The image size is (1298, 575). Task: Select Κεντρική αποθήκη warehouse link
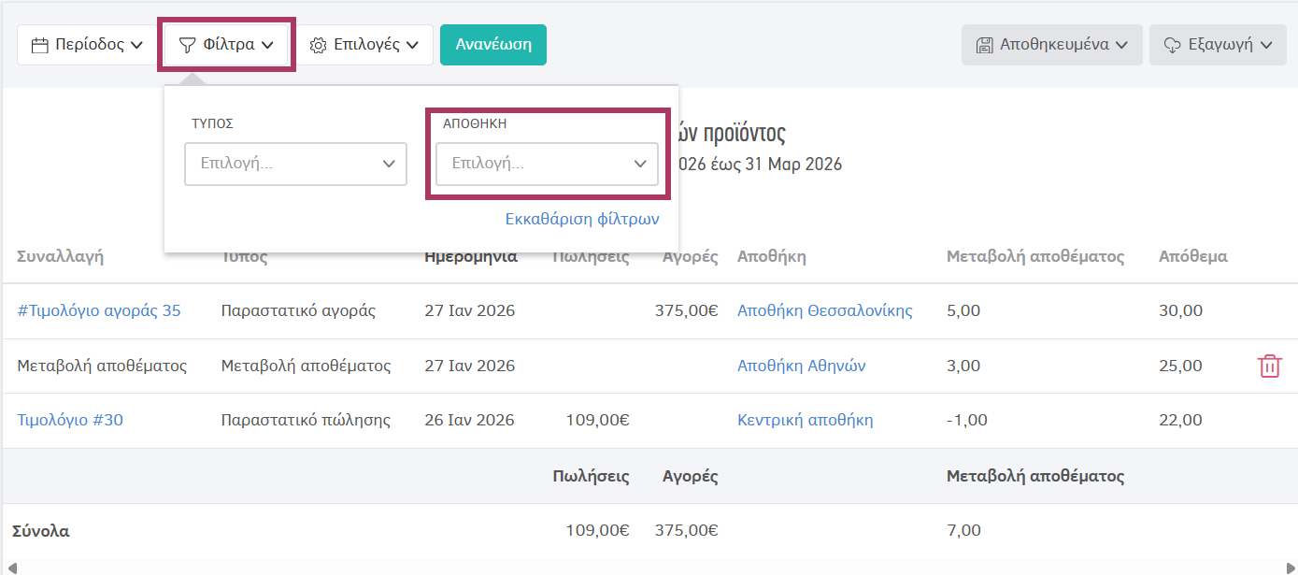pos(805,420)
